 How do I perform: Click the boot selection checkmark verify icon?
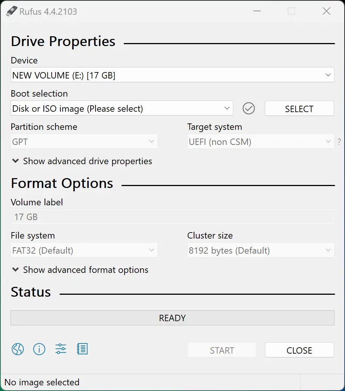[x=248, y=108]
